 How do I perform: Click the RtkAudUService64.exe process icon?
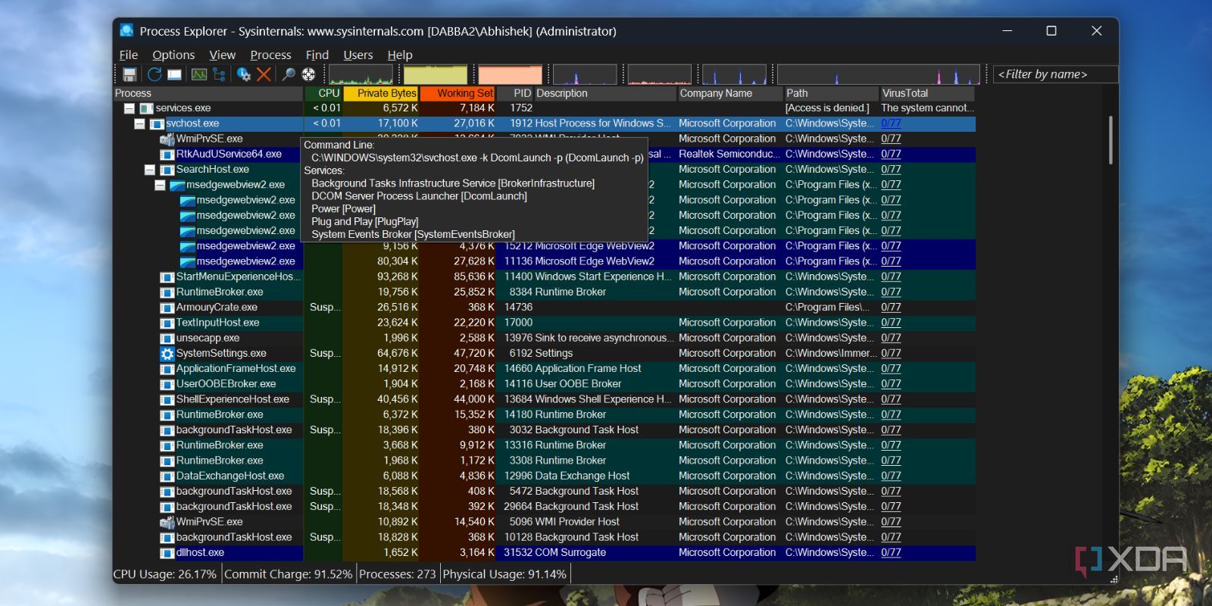coord(167,155)
